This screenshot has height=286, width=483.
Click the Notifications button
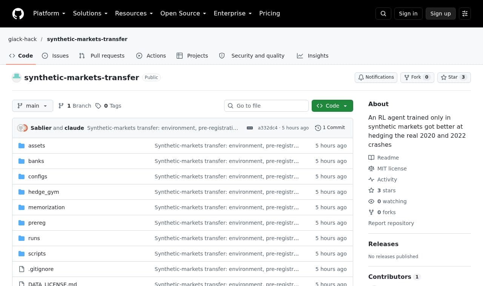(376, 77)
